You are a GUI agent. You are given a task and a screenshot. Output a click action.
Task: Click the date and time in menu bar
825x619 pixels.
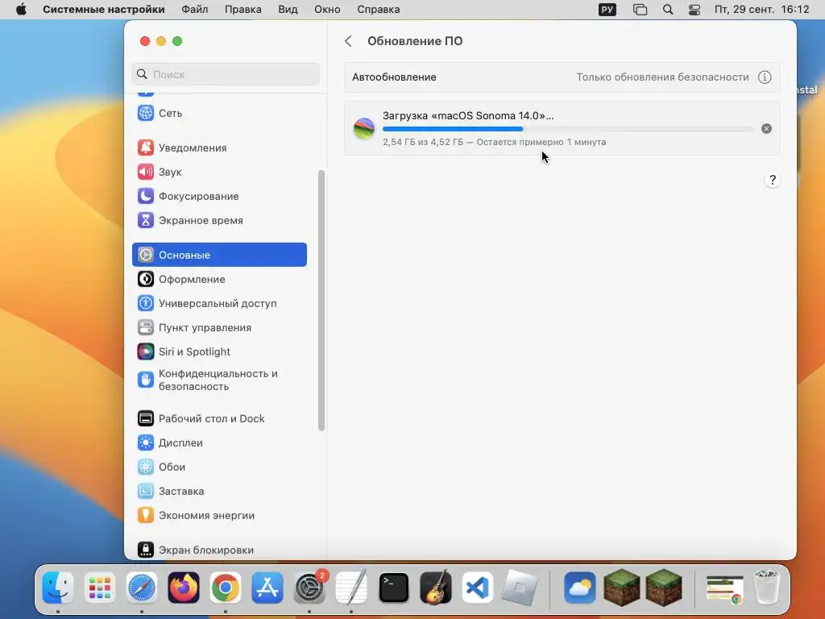[x=761, y=10]
